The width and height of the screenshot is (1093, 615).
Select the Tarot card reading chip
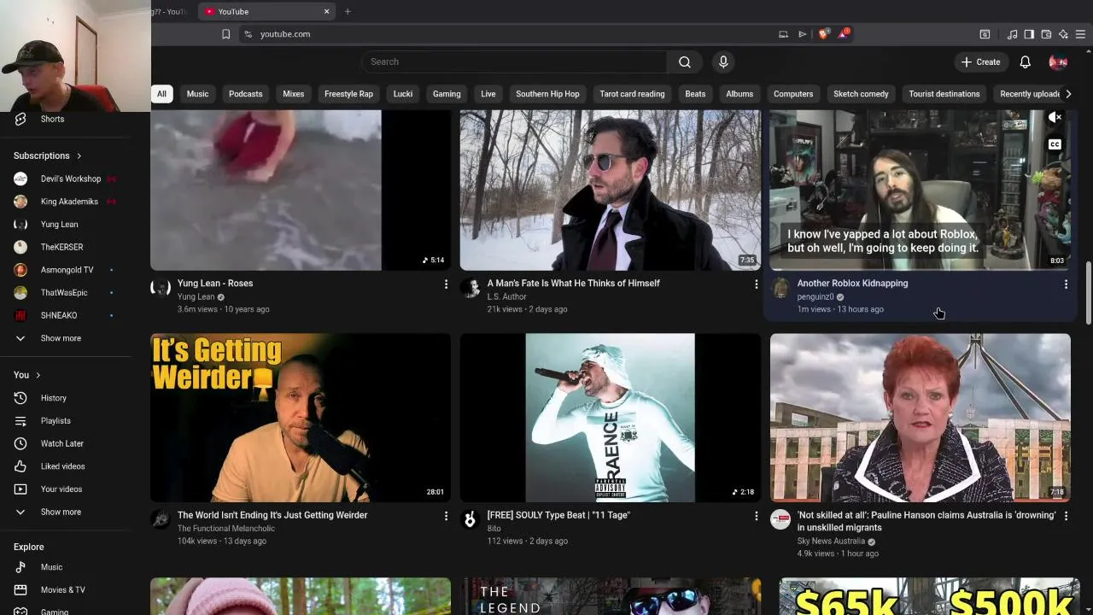point(632,94)
